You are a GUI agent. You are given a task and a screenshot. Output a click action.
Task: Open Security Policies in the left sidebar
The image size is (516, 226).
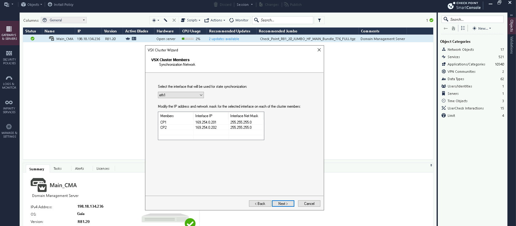(9, 57)
